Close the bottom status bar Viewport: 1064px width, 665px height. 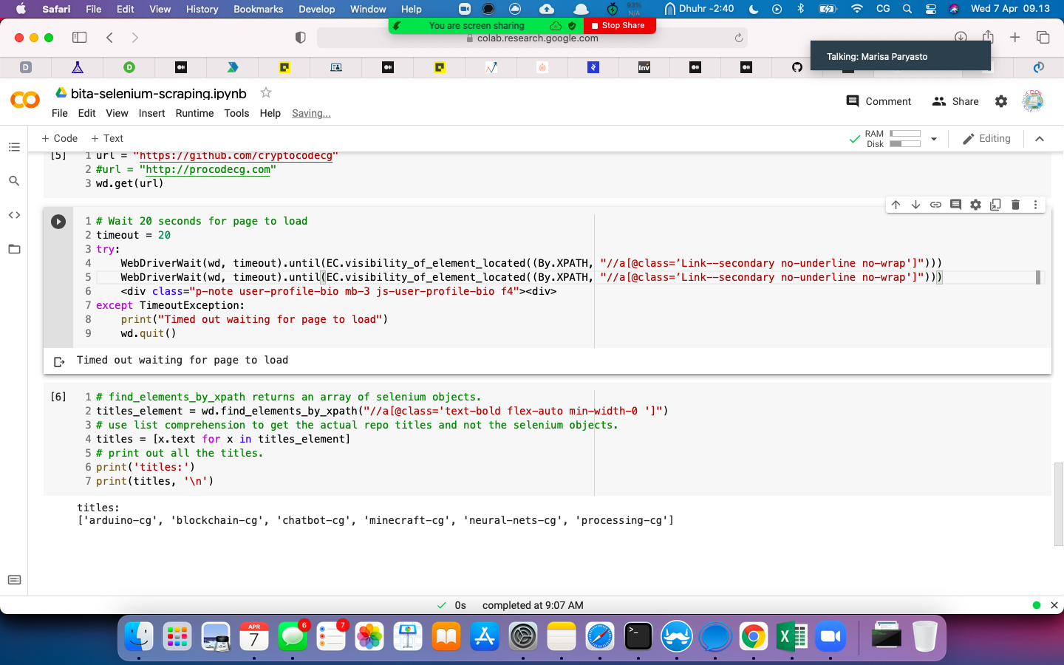[x=1054, y=605]
